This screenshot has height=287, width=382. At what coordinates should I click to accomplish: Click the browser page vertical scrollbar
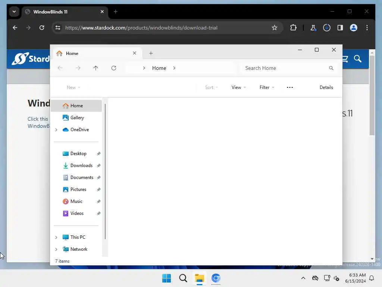coord(372,95)
